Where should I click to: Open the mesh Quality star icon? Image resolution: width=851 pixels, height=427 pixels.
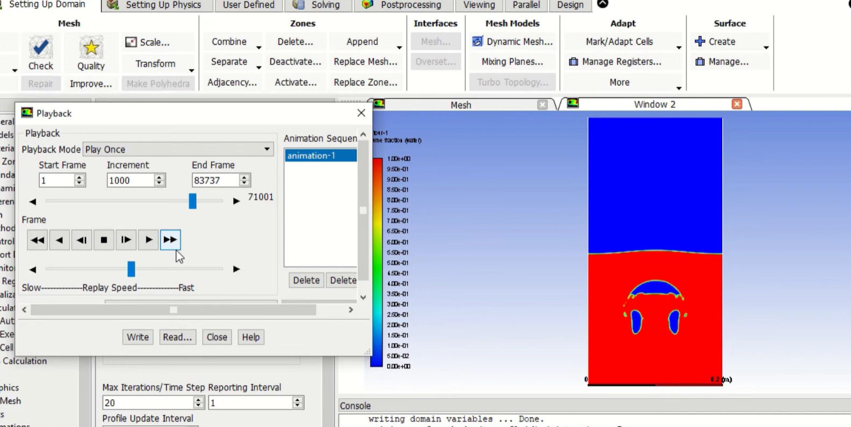90,48
